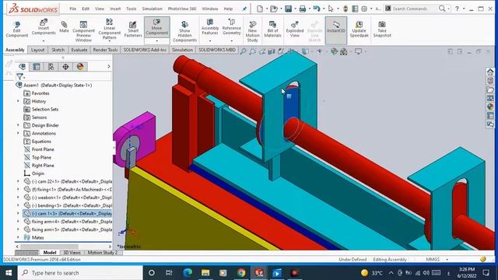Screen dimensions: 498x280
Task: Open the 3D Views tab
Action: [72, 253]
